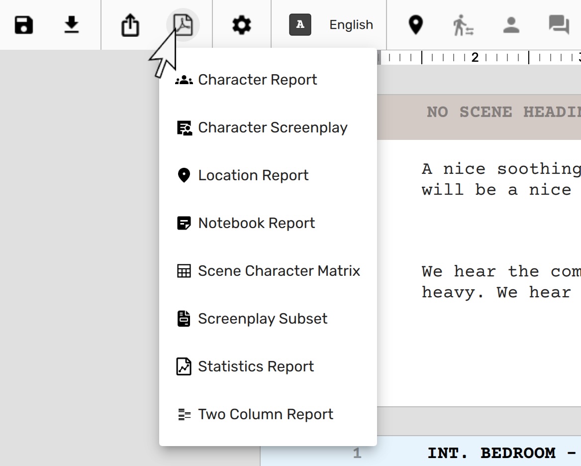Screen dimensions: 581x466
Task: Click the PDF reports icon
Action: click(x=183, y=25)
